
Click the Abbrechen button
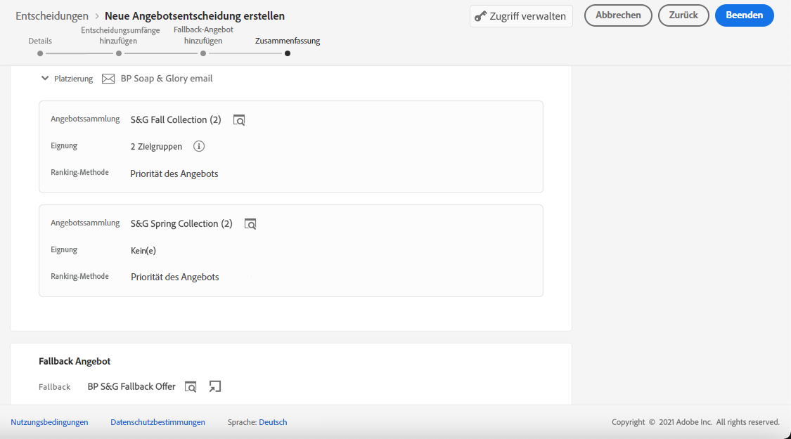tap(618, 15)
